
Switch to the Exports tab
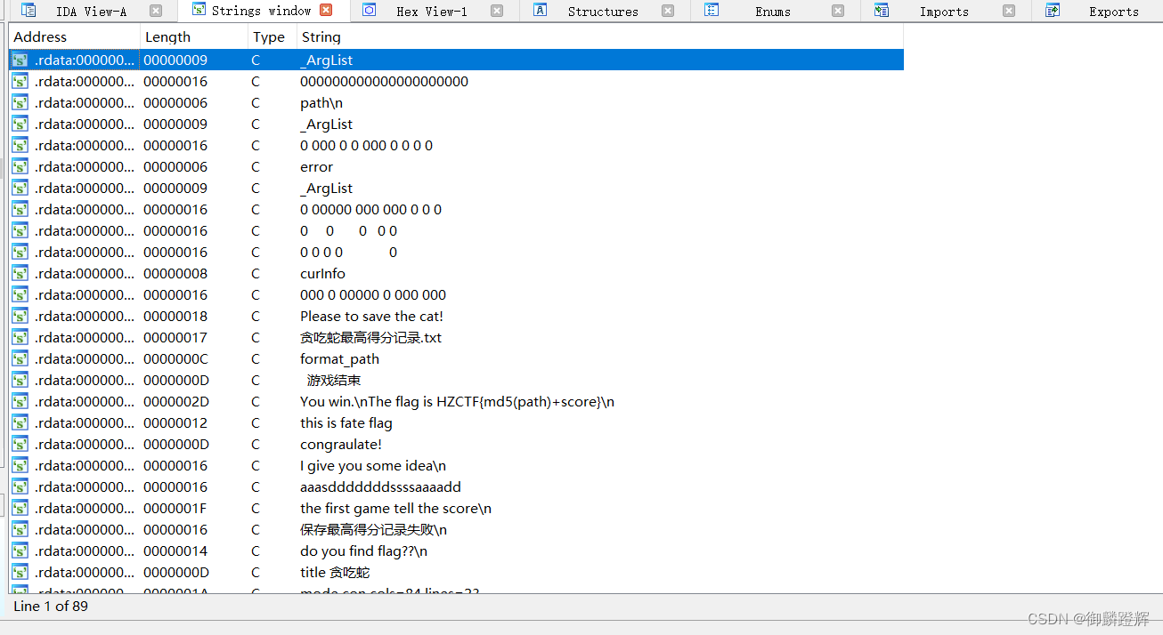pos(1114,11)
